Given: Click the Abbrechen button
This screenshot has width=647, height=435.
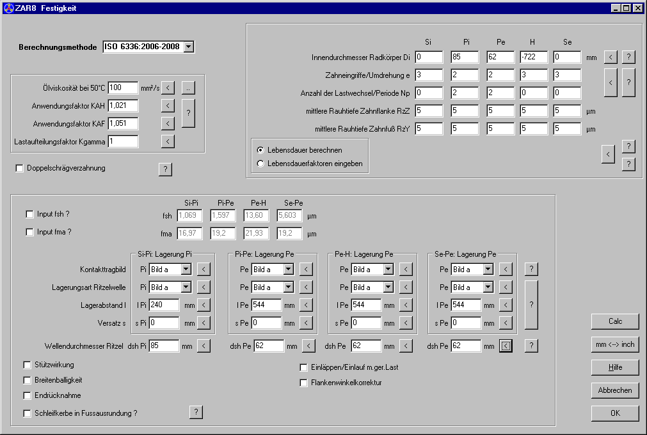Looking at the screenshot, I should pyautogui.click(x=614, y=390).
